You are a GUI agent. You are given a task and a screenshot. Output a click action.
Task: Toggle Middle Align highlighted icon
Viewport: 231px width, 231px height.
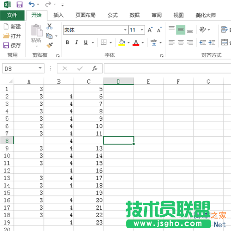pos(181,30)
